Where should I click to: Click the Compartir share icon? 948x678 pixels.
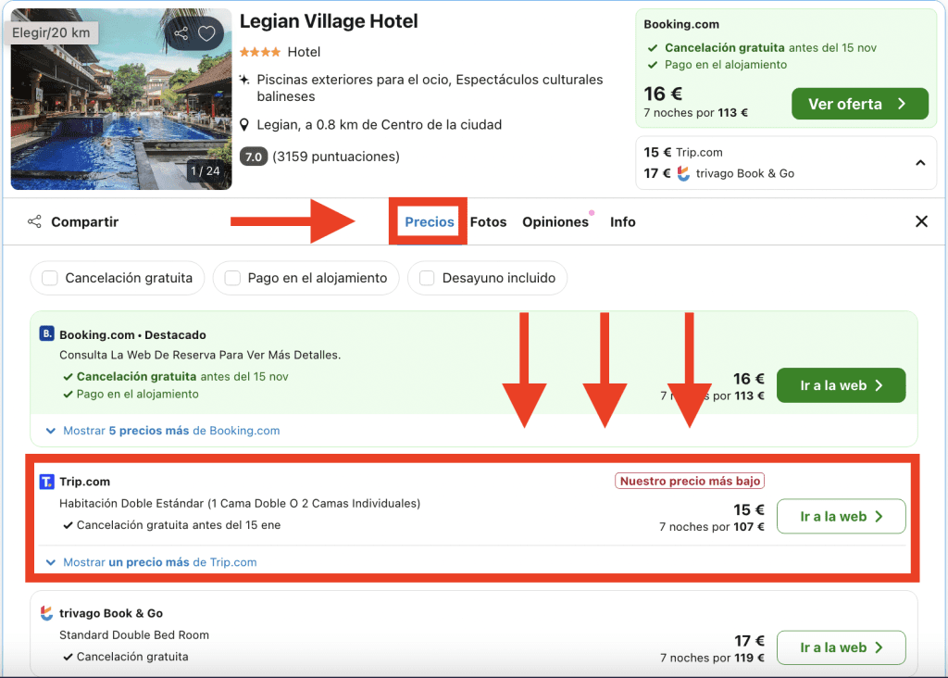pyautogui.click(x=35, y=222)
